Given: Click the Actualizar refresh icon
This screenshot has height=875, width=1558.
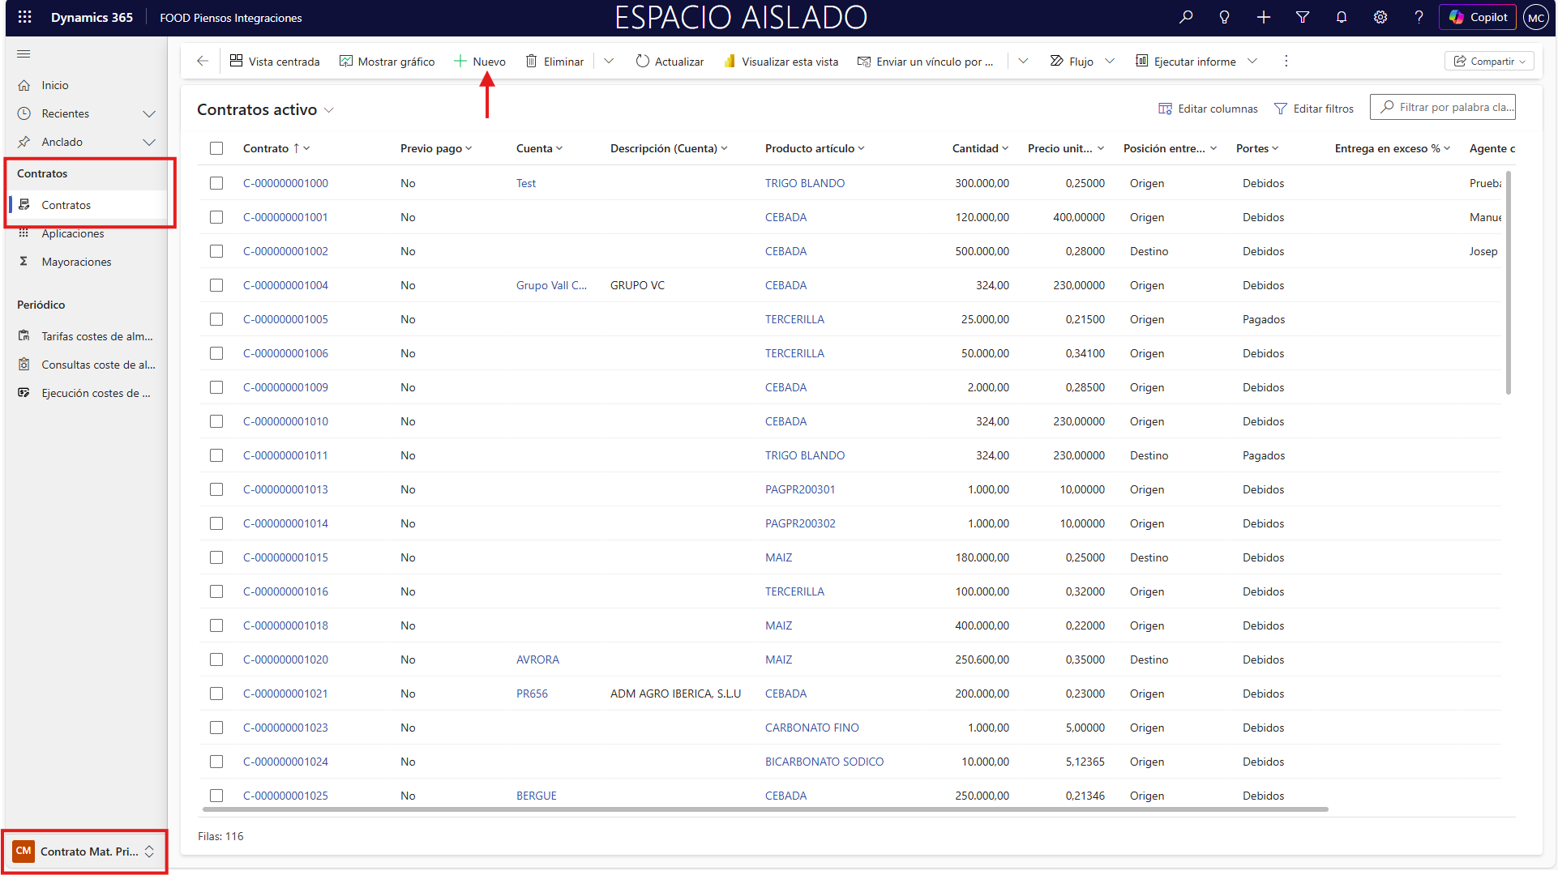Looking at the screenshot, I should point(642,62).
